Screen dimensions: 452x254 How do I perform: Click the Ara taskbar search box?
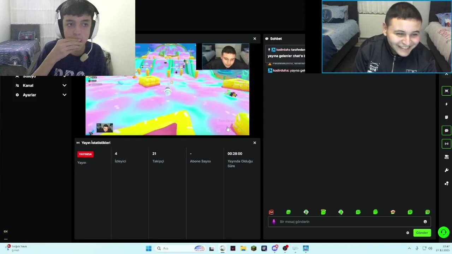click(180, 248)
